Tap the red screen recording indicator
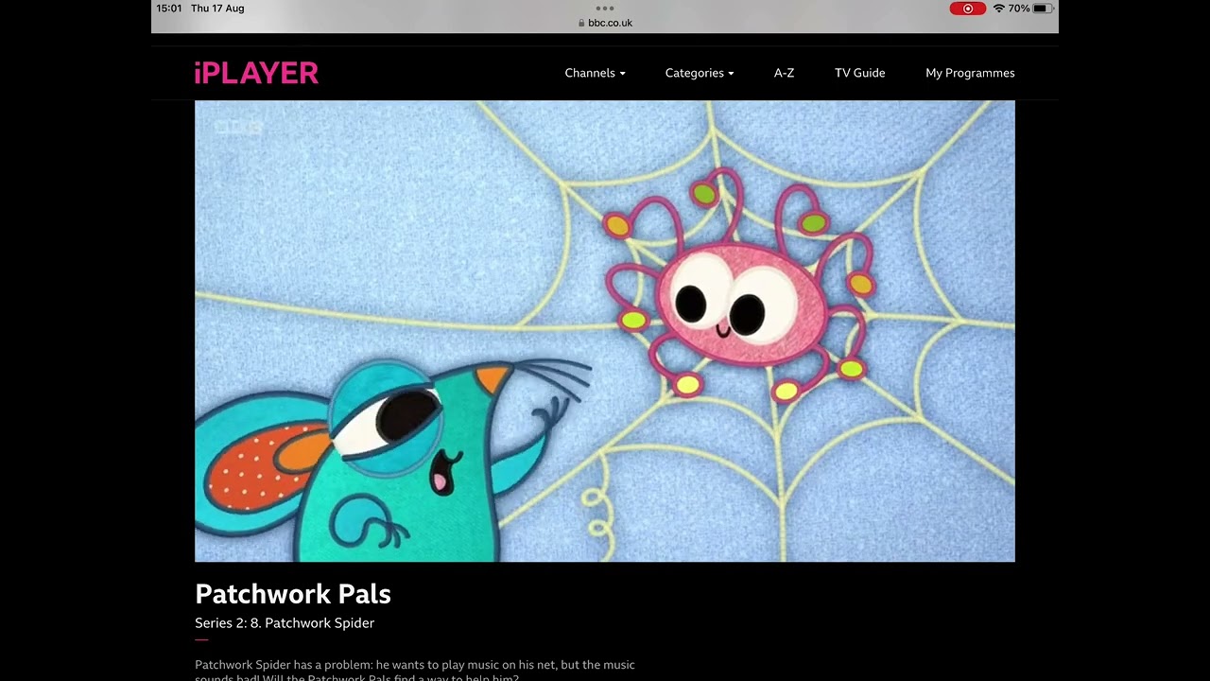Viewport: 1210px width, 681px height. (967, 9)
